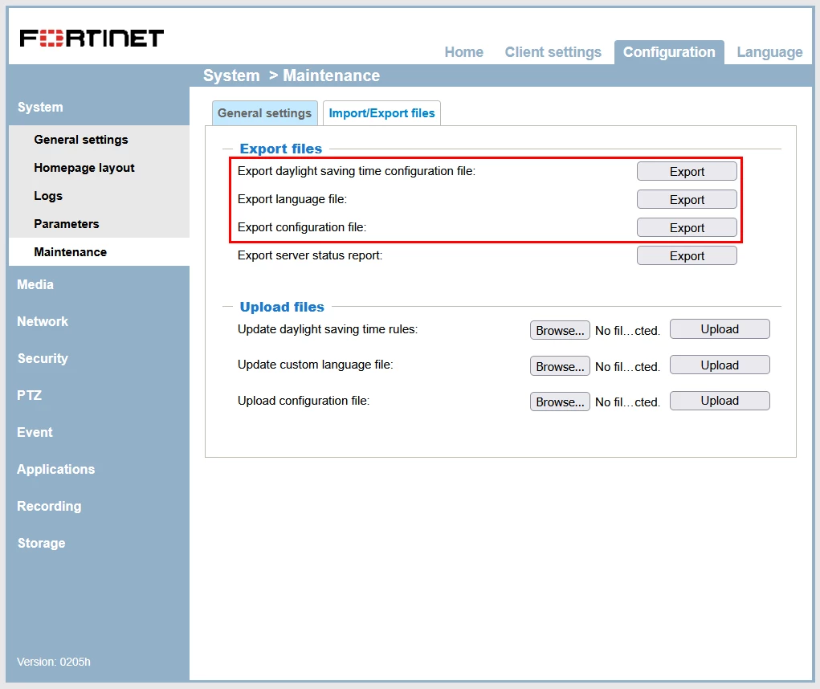Open Parameters in sidebar
820x689 pixels.
click(67, 224)
